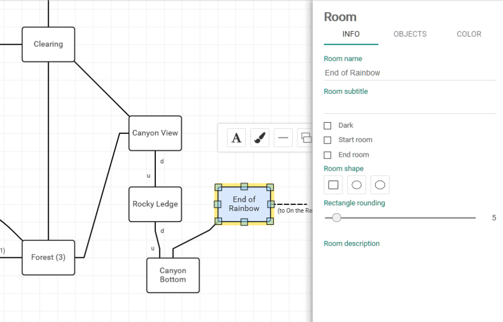Screen dimensions: 503x322
Task: Choose the rectangle room shape
Action: point(333,185)
